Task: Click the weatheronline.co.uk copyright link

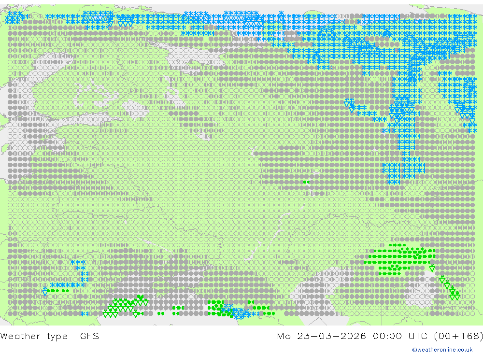Action: click(x=442, y=350)
